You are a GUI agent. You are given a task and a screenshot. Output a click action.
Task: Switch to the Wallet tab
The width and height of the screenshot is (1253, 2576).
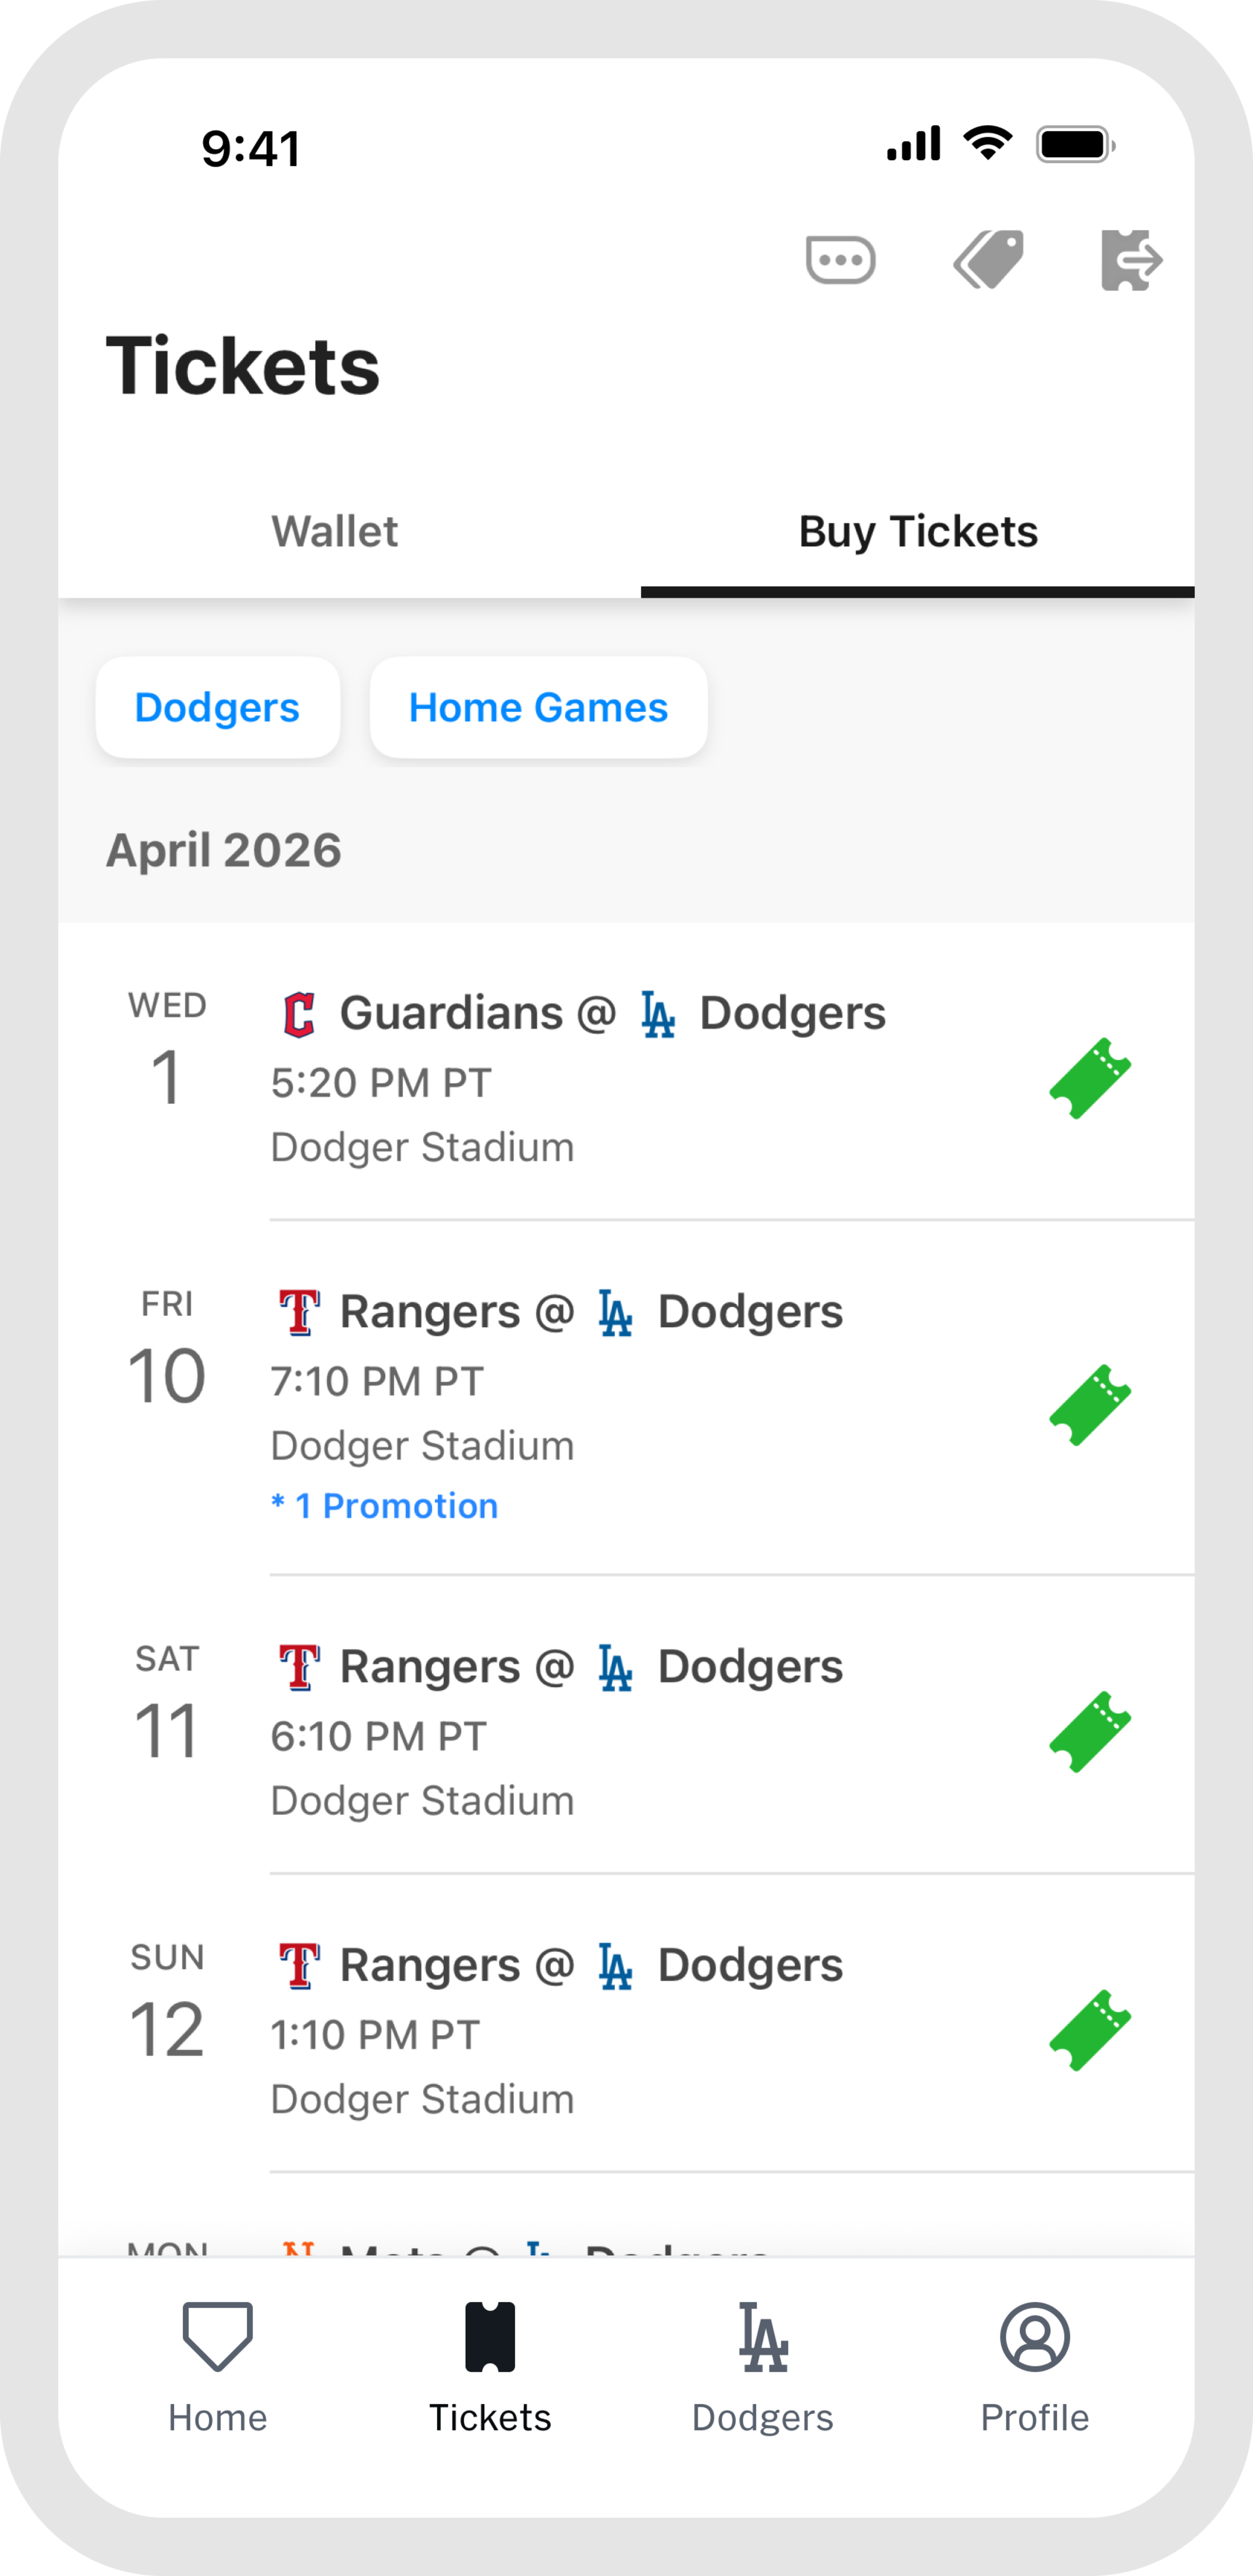[x=335, y=532]
